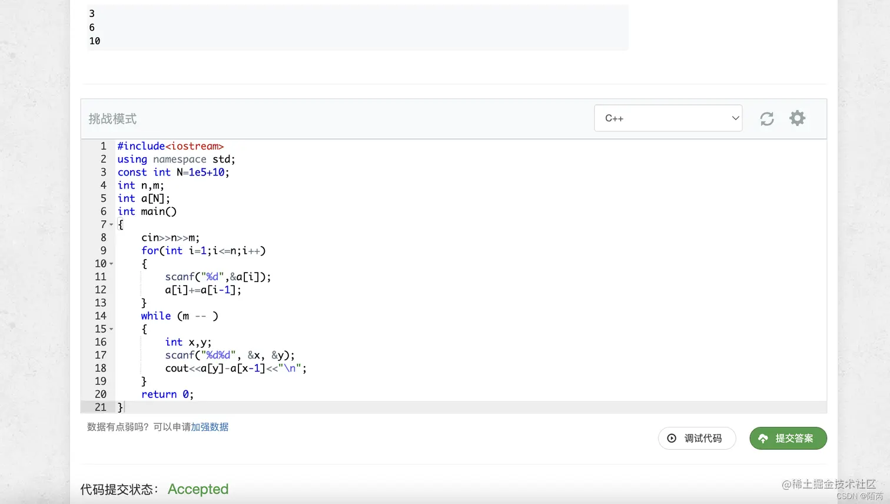The height and width of the screenshot is (504, 890).
Task: Click the 'int a[N];' line
Action: [144, 198]
